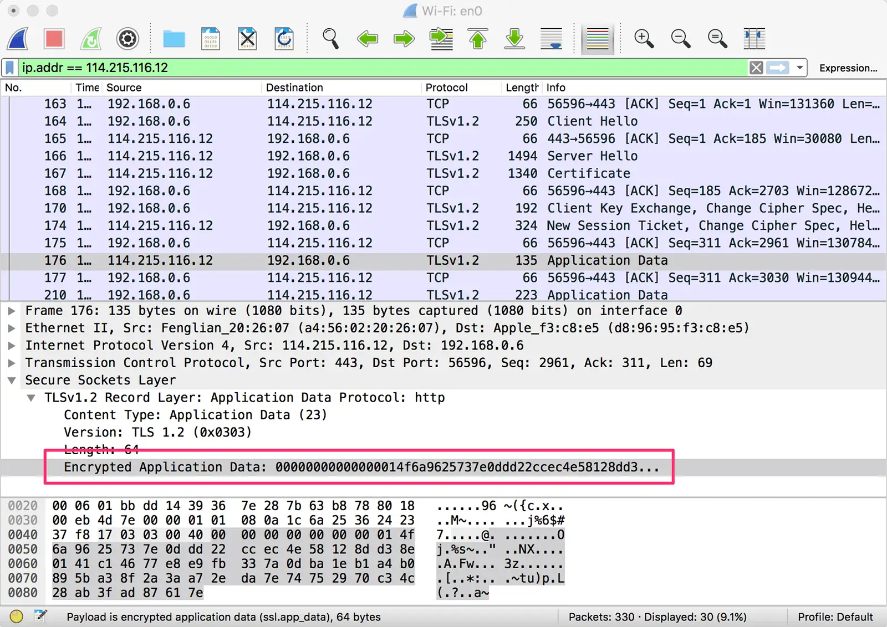Toggle auto scroll during live capture
Screen dimensions: 887x627
(552, 39)
